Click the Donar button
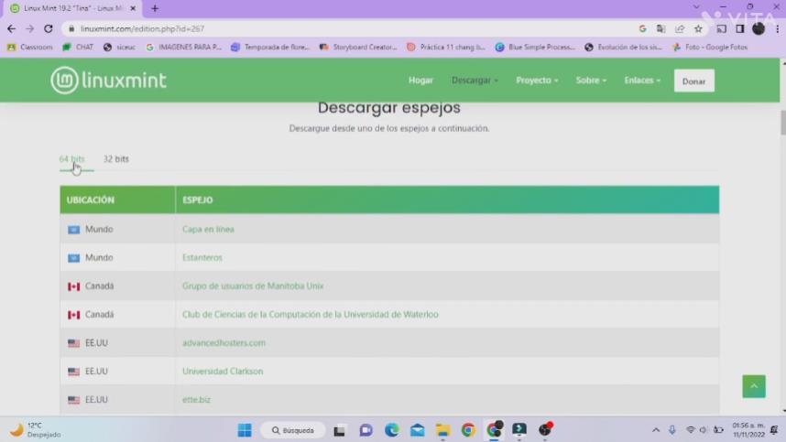Screen dimensions: 786x442 [x=693, y=81]
